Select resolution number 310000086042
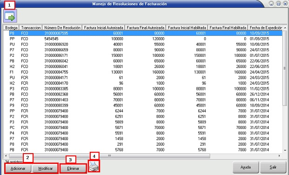289x175 pixels. coord(56,61)
